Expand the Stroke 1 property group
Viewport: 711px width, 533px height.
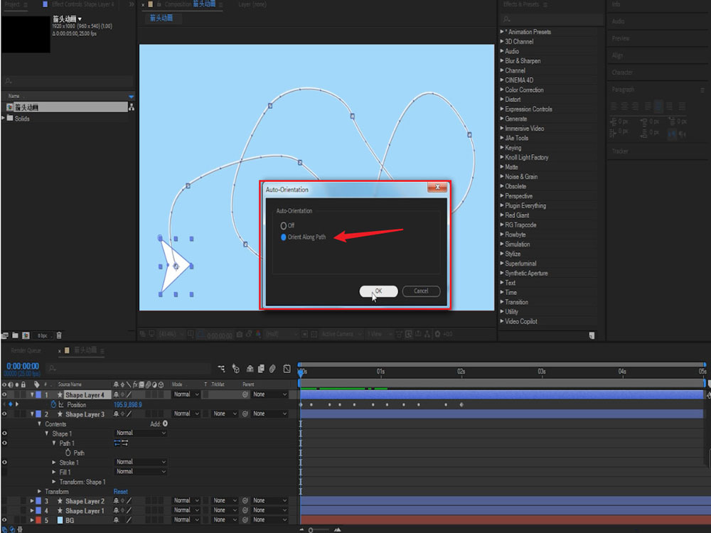tap(54, 463)
